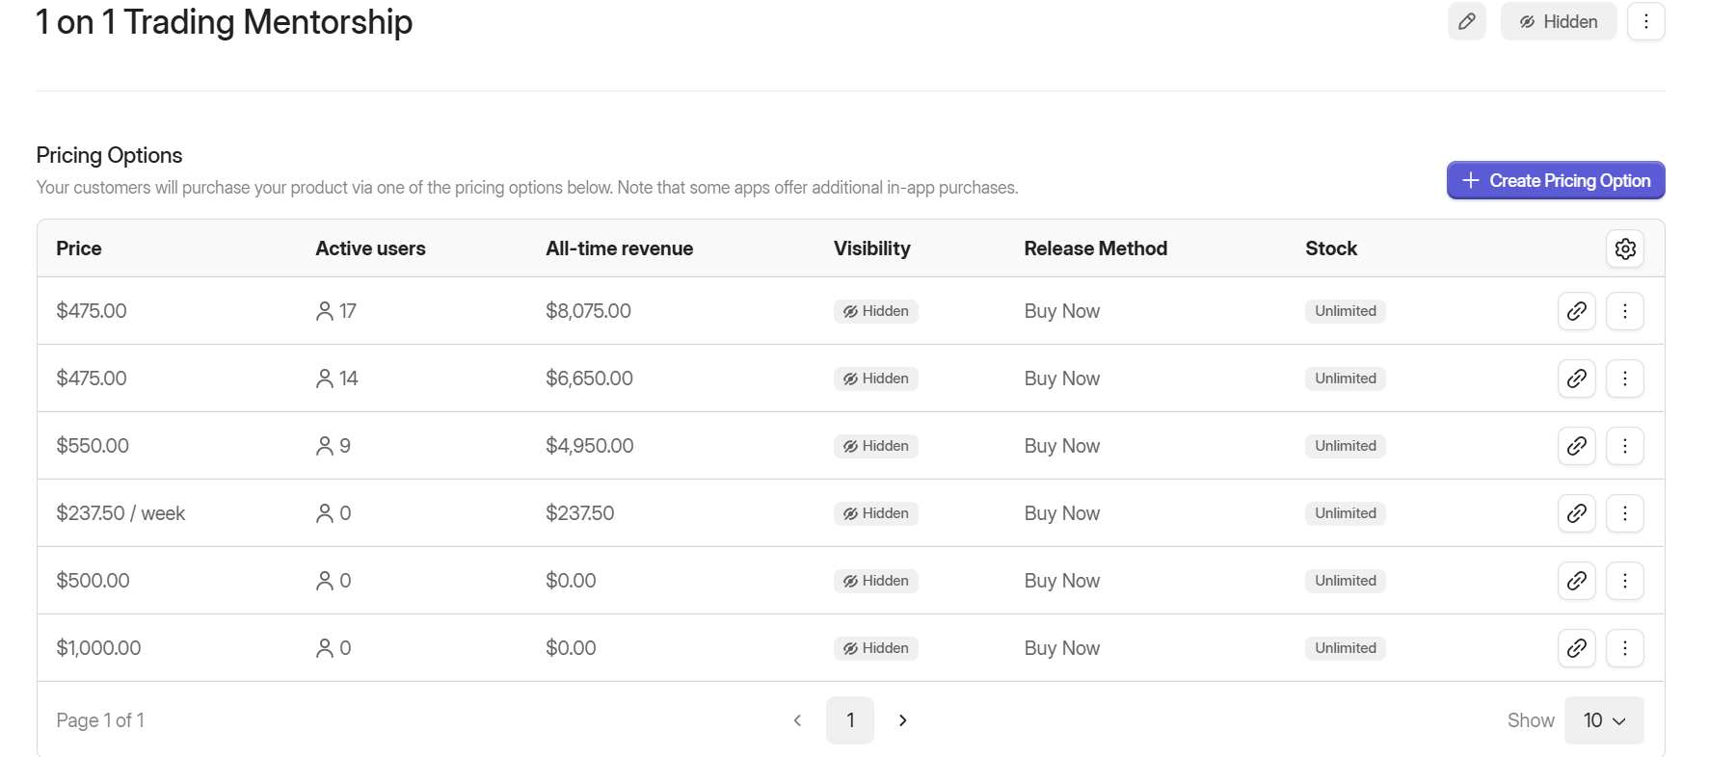This screenshot has width=1709, height=757.
Task: Click the Active users column header
Action: click(x=370, y=248)
